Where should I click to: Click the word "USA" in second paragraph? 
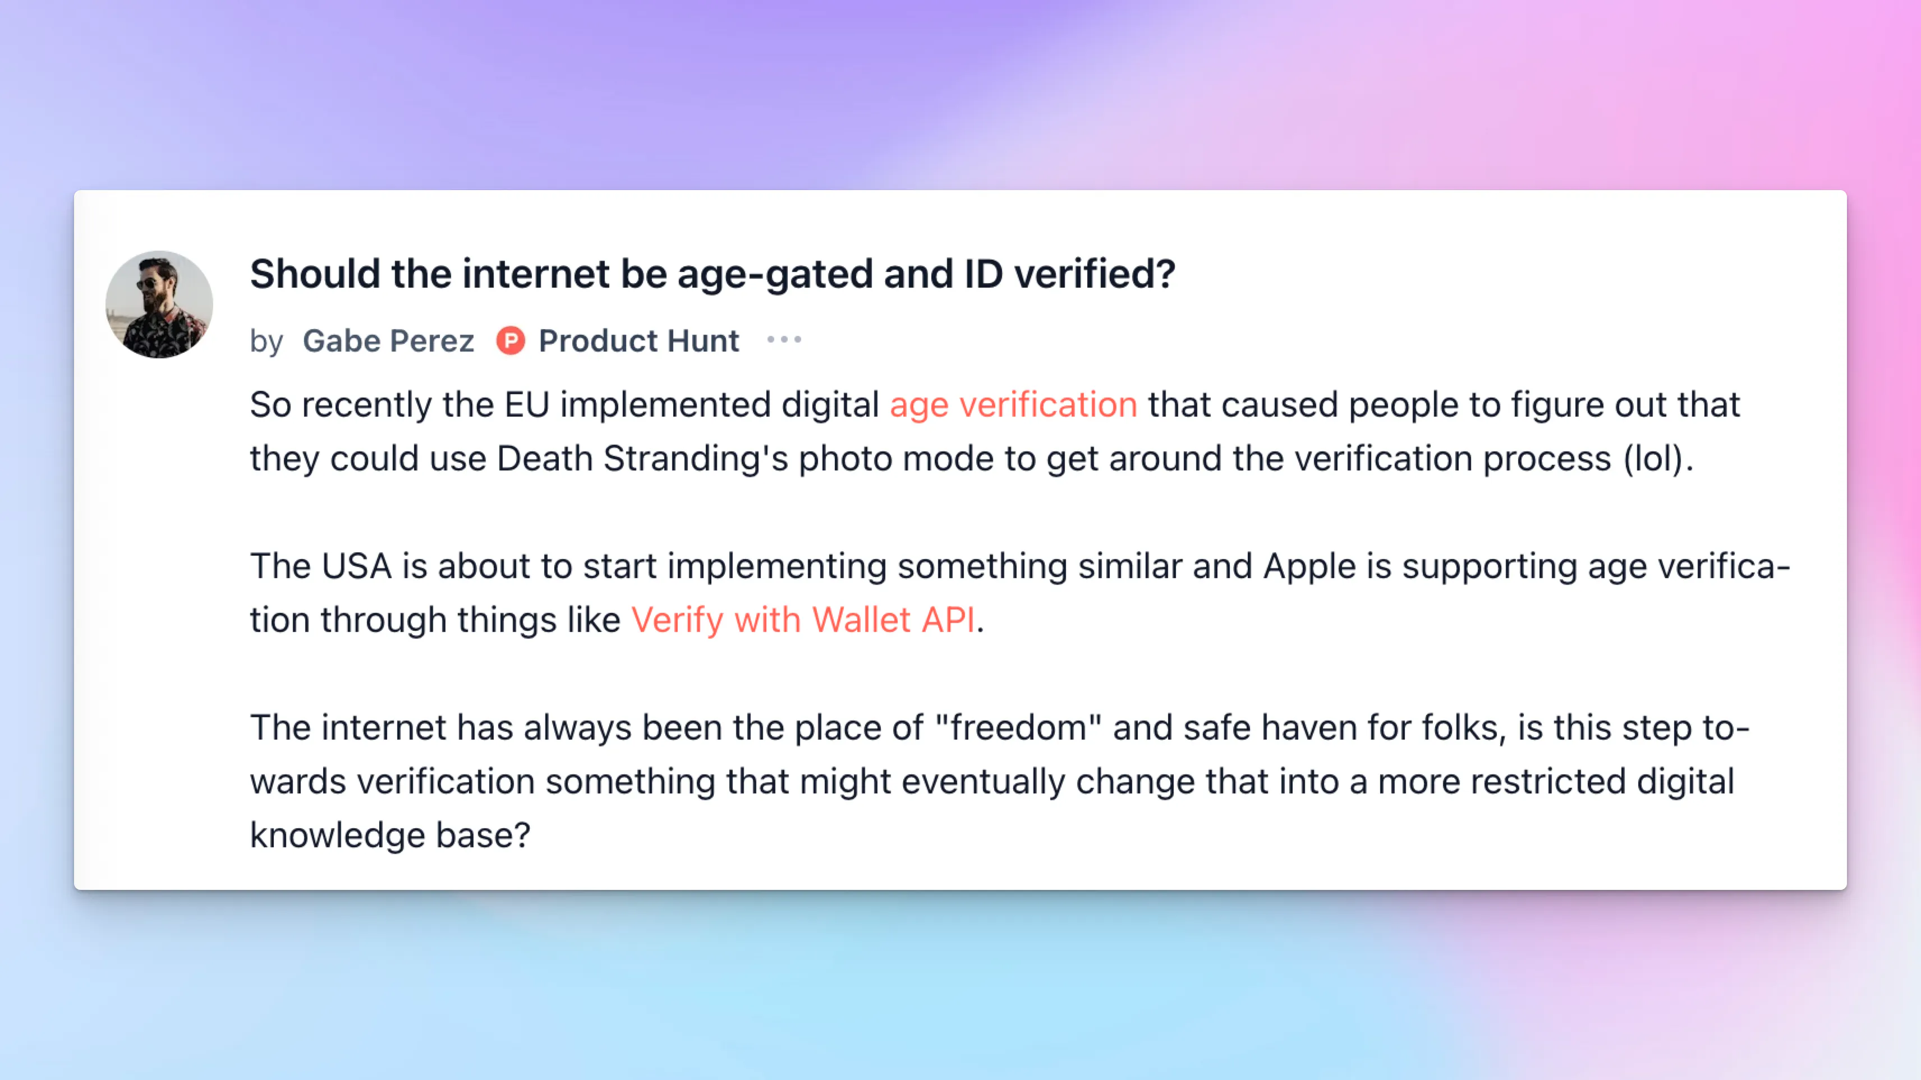pyautogui.click(x=356, y=566)
